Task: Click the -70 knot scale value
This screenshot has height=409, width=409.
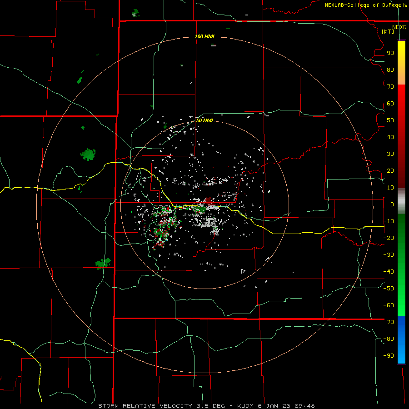Action: (x=389, y=322)
